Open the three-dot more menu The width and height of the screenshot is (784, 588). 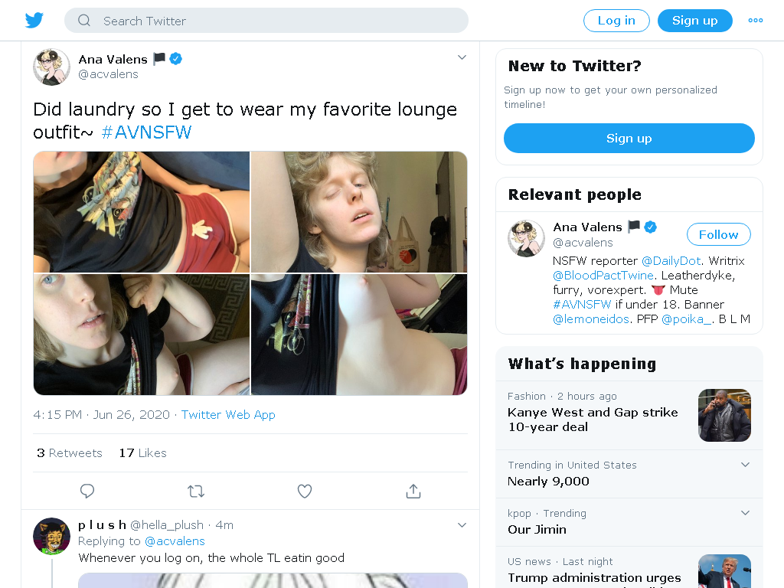755,21
